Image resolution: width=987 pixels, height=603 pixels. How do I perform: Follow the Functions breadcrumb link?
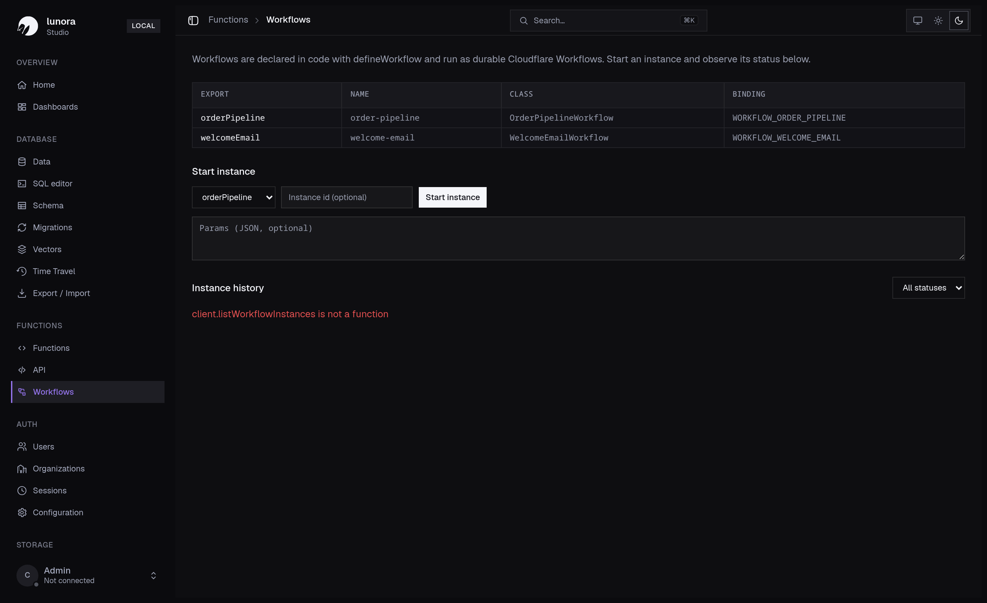pyautogui.click(x=228, y=20)
